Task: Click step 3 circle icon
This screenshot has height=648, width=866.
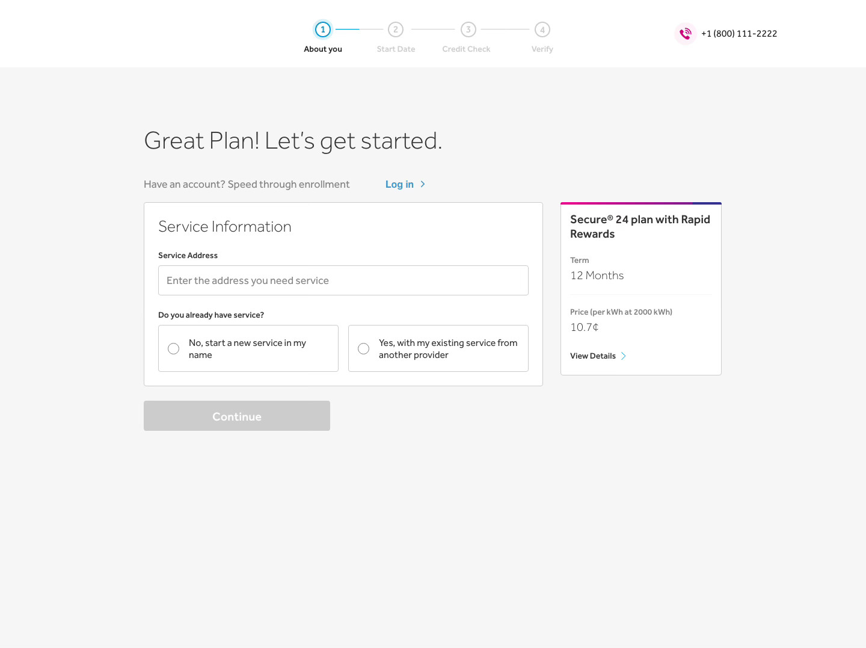Action: point(468,29)
